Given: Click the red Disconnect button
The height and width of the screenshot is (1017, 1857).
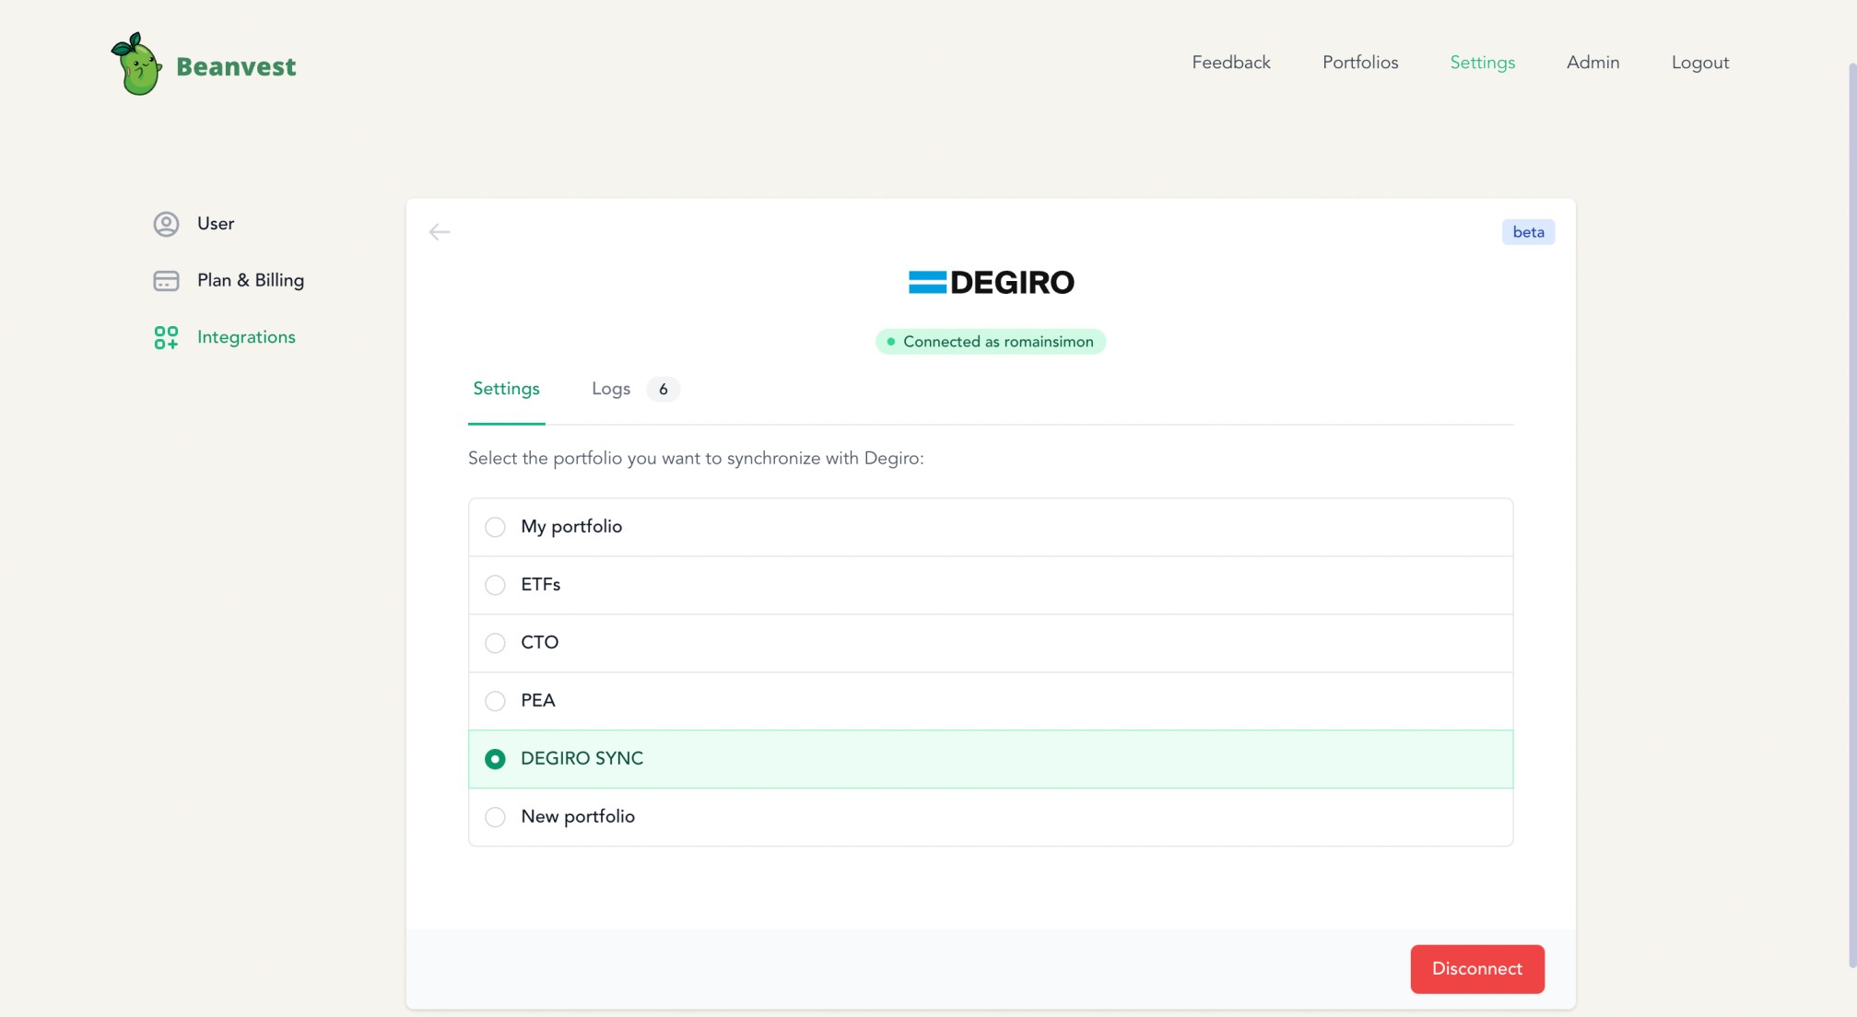Looking at the screenshot, I should tap(1476, 969).
